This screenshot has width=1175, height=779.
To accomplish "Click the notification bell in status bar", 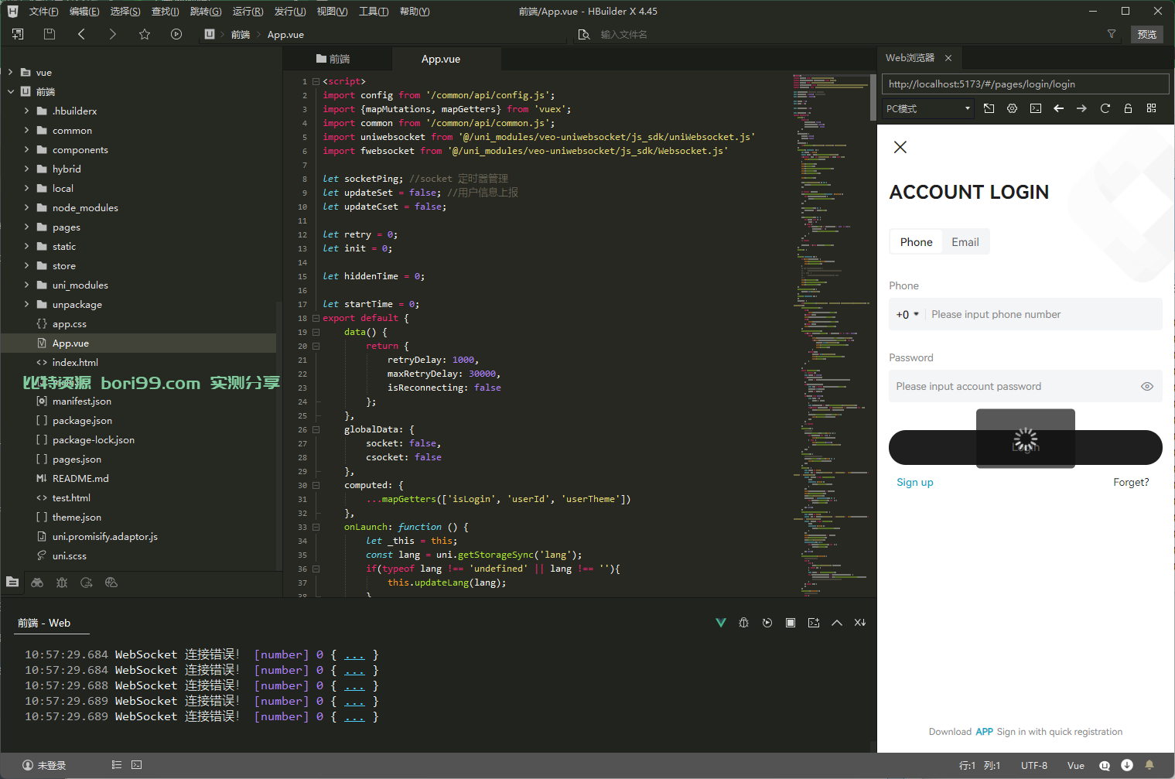I will pos(1149,765).
